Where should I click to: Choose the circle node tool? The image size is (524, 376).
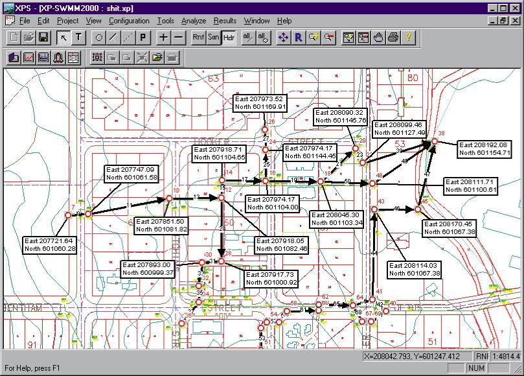pos(99,38)
